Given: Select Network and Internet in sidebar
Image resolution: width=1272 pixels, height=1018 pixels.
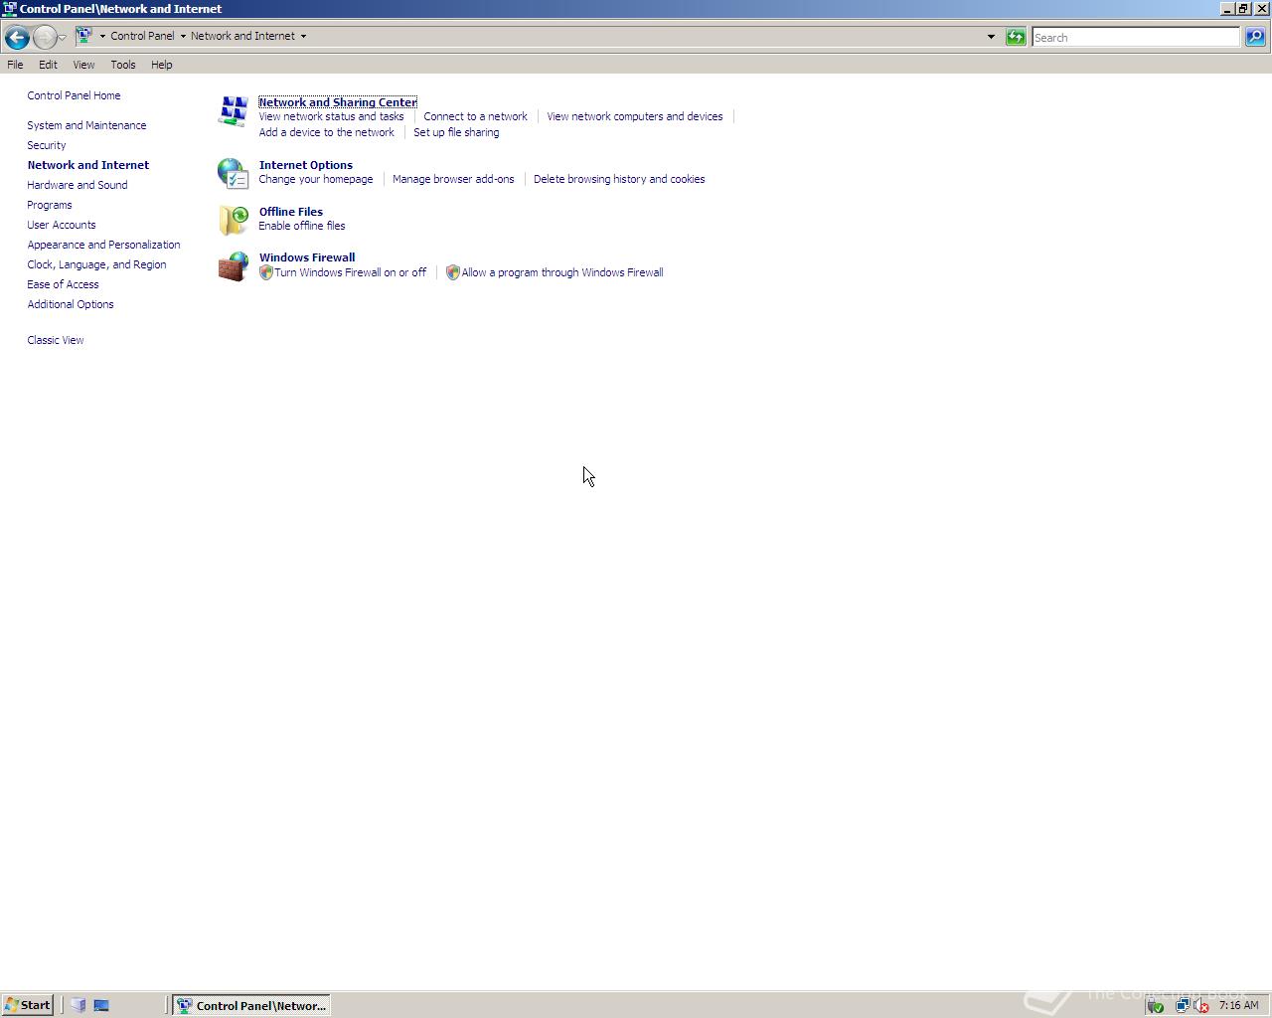Looking at the screenshot, I should (x=88, y=165).
